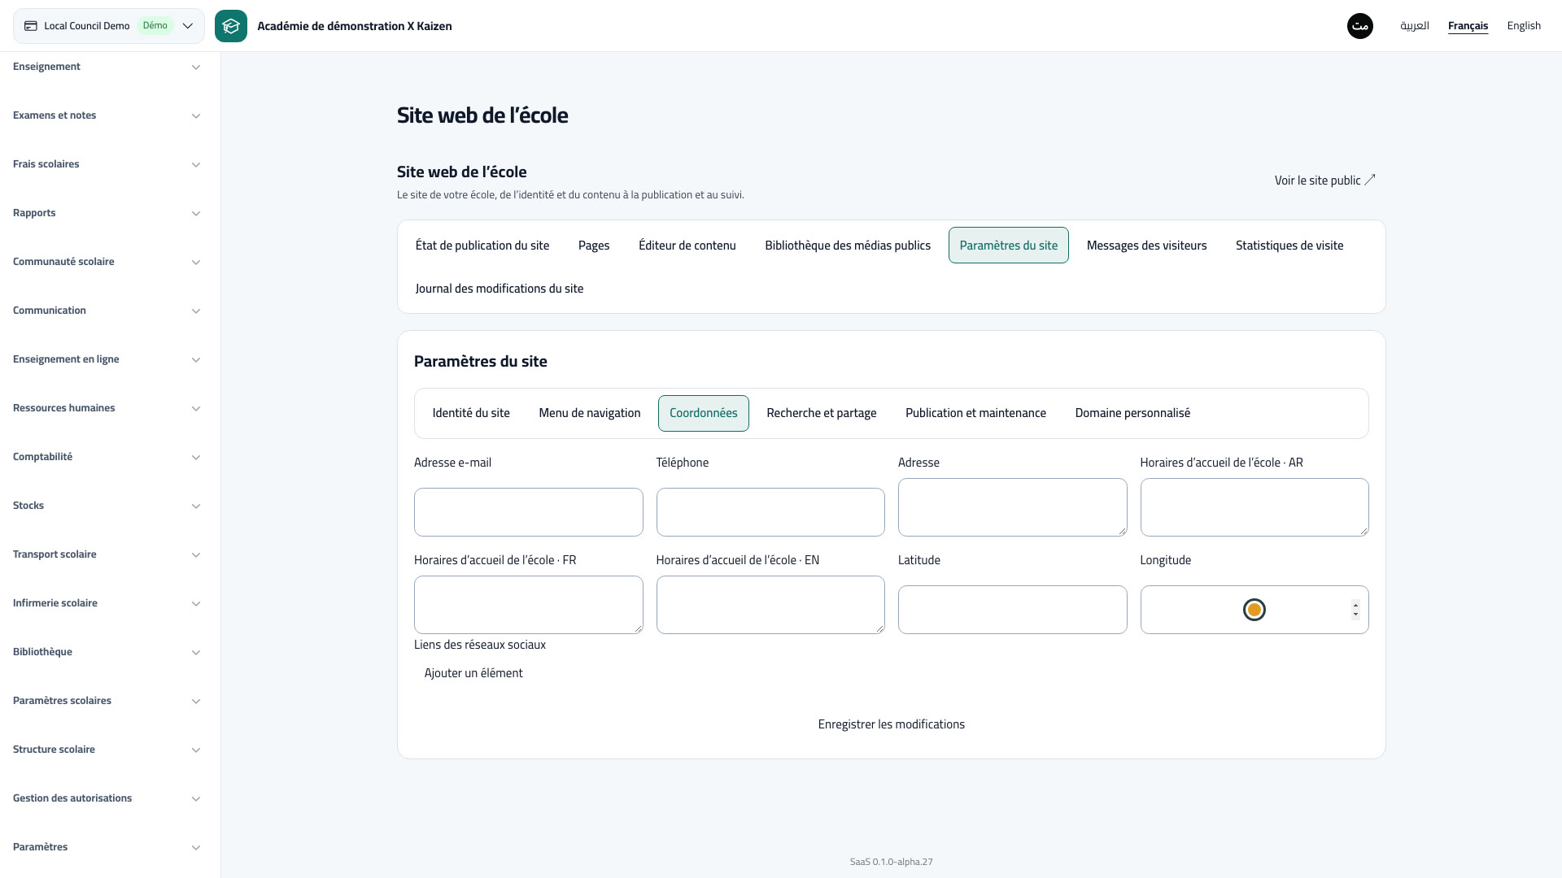This screenshot has width=1562, height=878.
Task: Click the school graduation cap logo icon
Action: click(x=231, y=26)
